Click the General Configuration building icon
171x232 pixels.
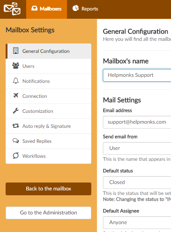pos(16,51)
